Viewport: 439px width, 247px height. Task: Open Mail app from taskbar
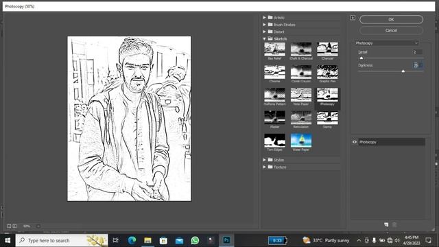pyautogui.click(x=179, y=240)
